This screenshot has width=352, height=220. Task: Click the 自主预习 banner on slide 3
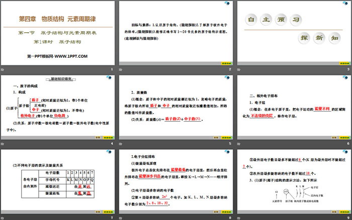275,20
